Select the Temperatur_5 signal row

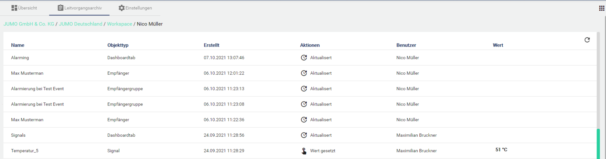pyautogui.click(x=25, y=151)
